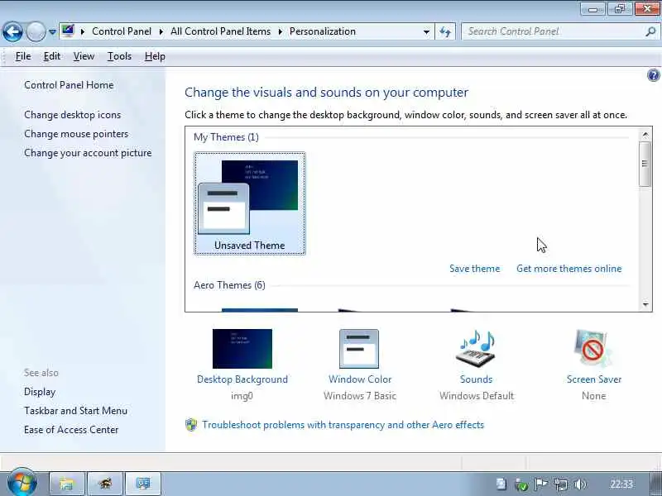Viewport: 662px width, 496px height.
Task: Click the Screen Saver link
Action: pos(594,379)
